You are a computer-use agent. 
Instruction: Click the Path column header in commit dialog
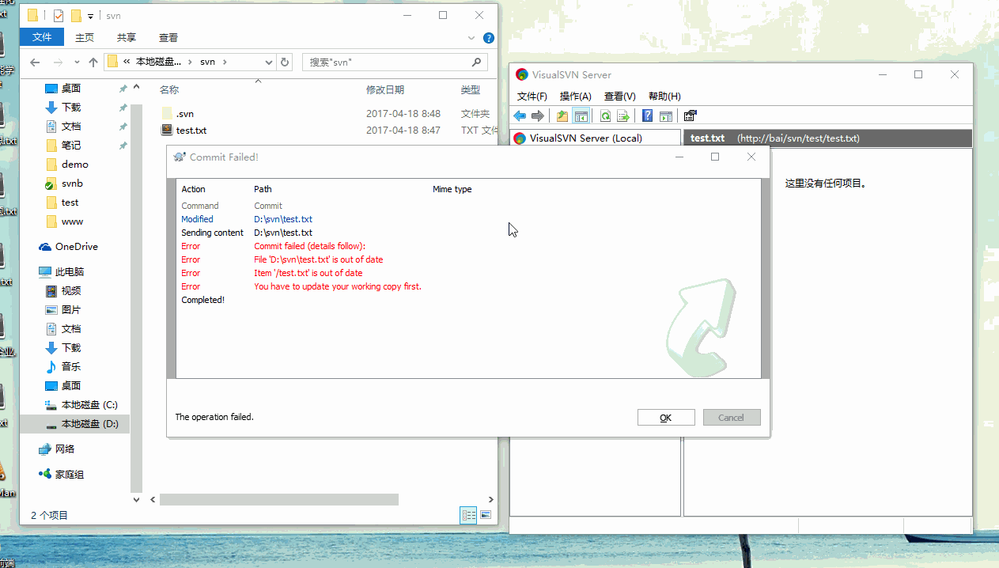pyautogui.click(x=263, y=189)
